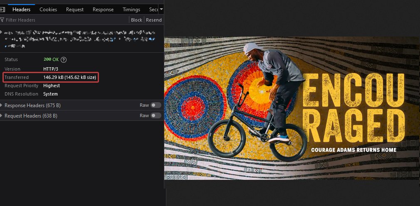
Task: Select the 200 OK status value
Action: pyautogui.click(x=51, y=59)
